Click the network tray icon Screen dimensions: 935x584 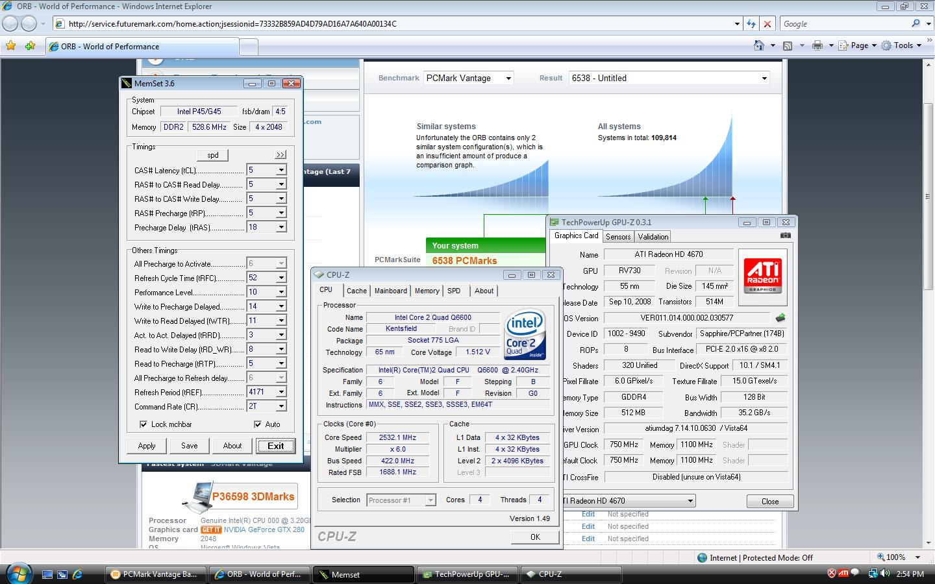pyautogui.click(x=872, y=574)
